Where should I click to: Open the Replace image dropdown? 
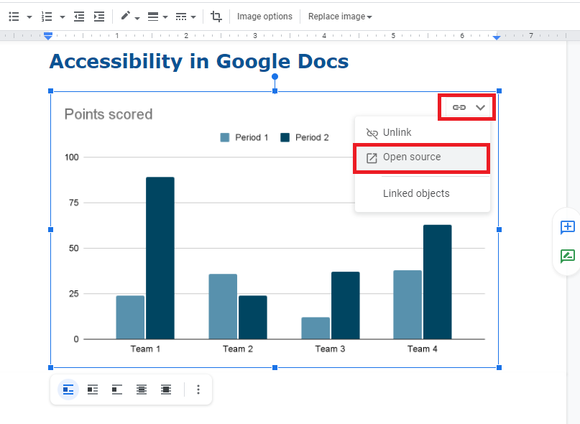340,17
